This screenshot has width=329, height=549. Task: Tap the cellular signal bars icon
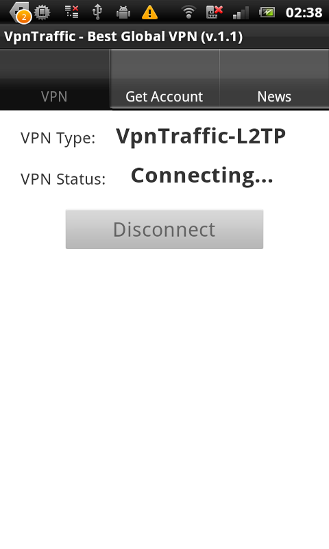click(x=241, y=12)
